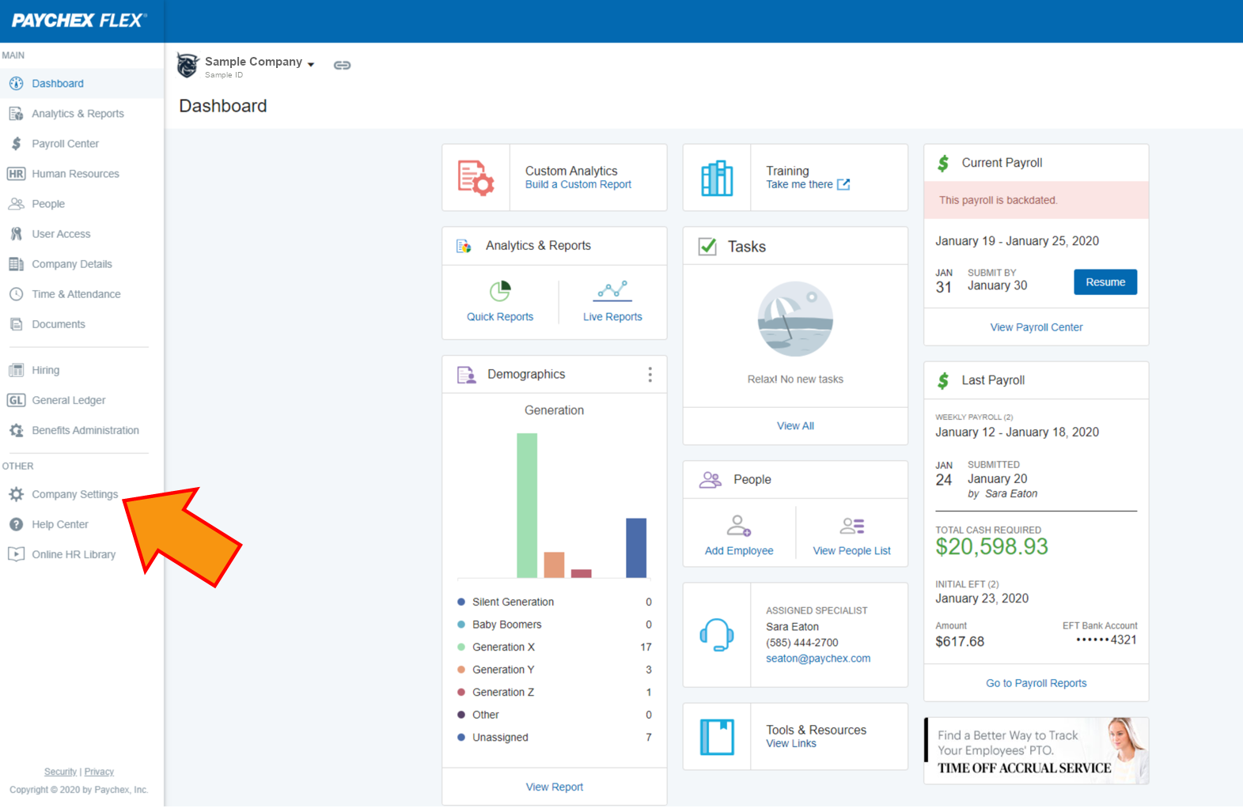Click the Dashboard sidebar icon
The height and width of the screenshot is (808, 1243).
click(x=16, y=83)
